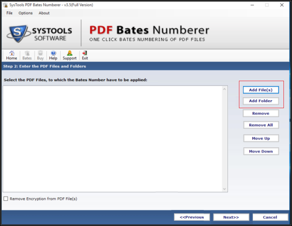Go to the Home toolbar icon

12,55
